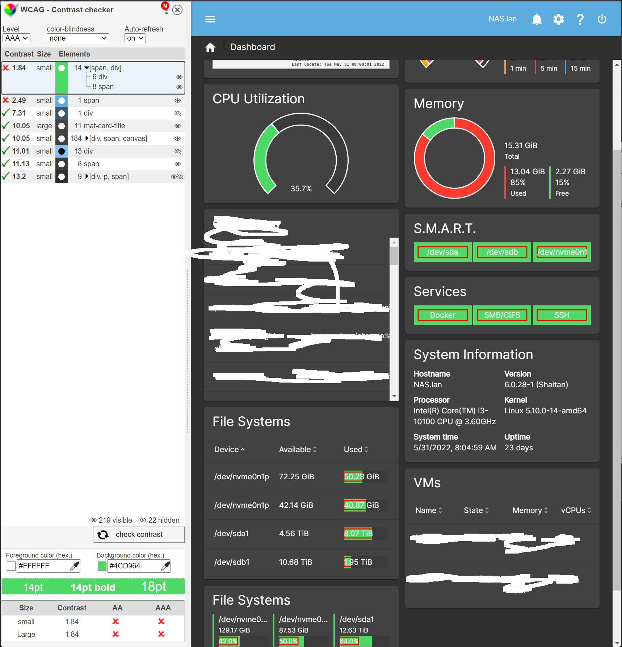The width and height of the screenshot is (622, 647).
Task: Open the color-blindness dropdown
Action: click(78, 38)
